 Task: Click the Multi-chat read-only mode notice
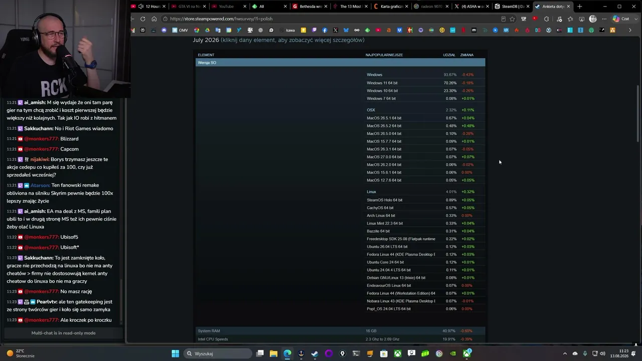(x=63, y=333)
